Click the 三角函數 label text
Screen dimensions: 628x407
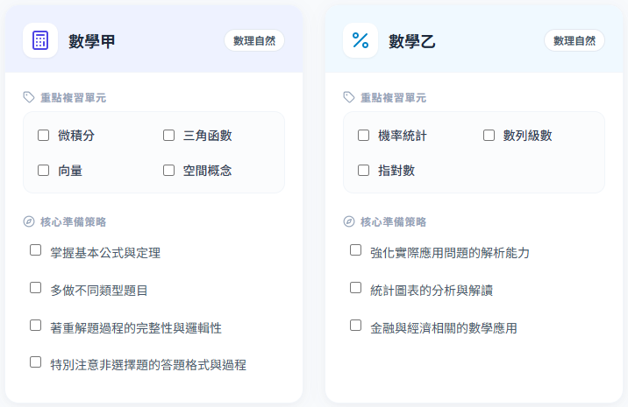208,136
